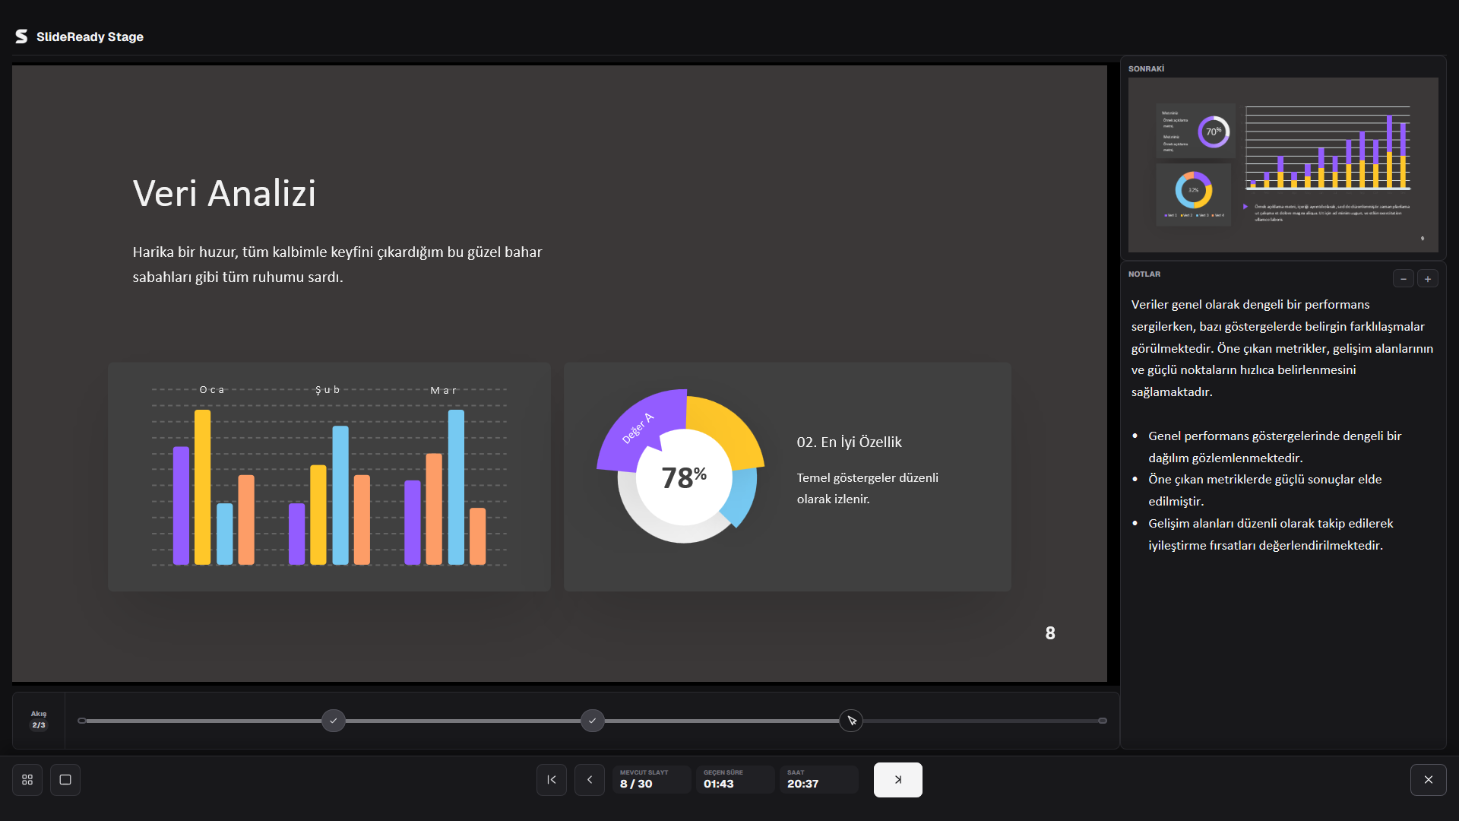Exit presenter view with the X button

click(1429, 780)
